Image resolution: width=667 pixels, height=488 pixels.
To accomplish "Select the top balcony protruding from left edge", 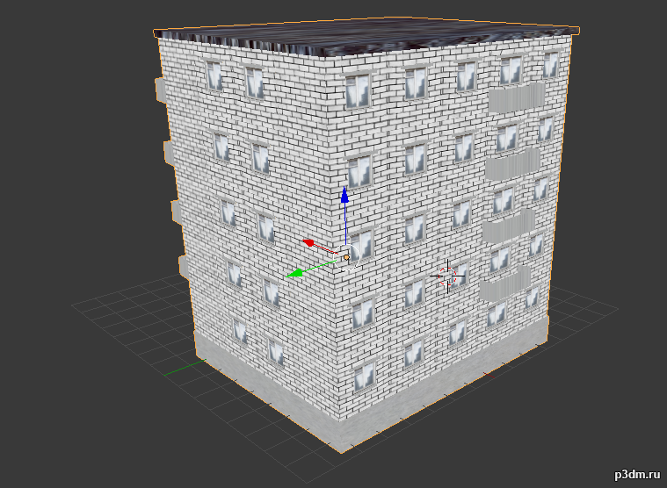I will (x=161, y=90).
